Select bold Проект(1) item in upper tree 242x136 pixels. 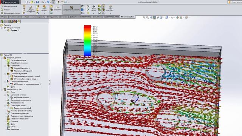pyautogui.click(x=15, y=30)
